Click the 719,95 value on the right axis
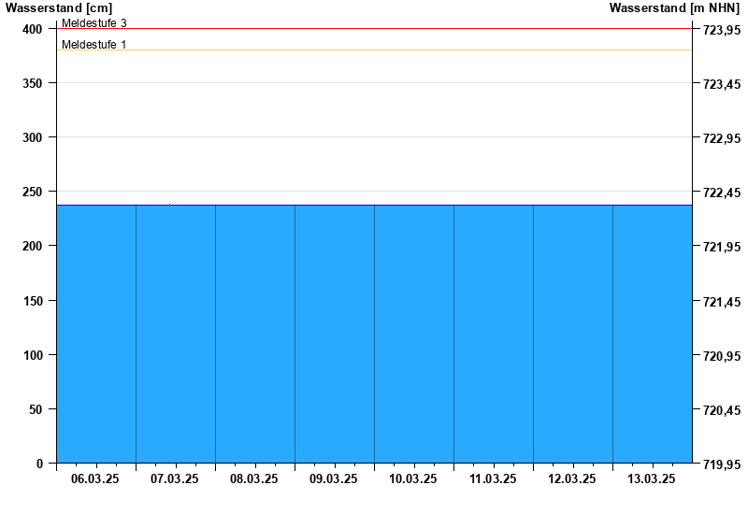 (x=722, y=464)
